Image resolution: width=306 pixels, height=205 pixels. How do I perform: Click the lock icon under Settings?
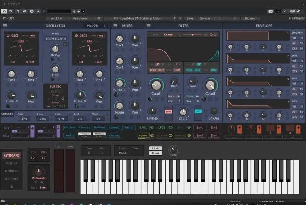[x=12, y=187]
